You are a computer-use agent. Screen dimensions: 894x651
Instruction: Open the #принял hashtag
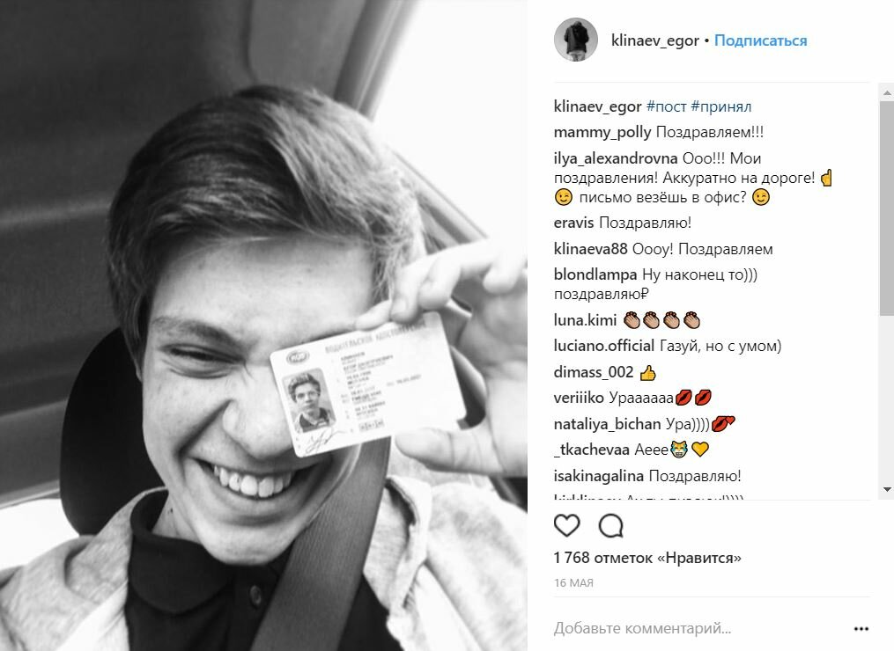pyautogui.click(x=720, y=106)
